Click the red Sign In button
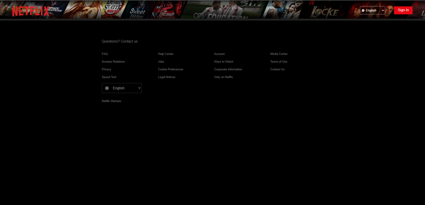 click(x=403, y=10)
